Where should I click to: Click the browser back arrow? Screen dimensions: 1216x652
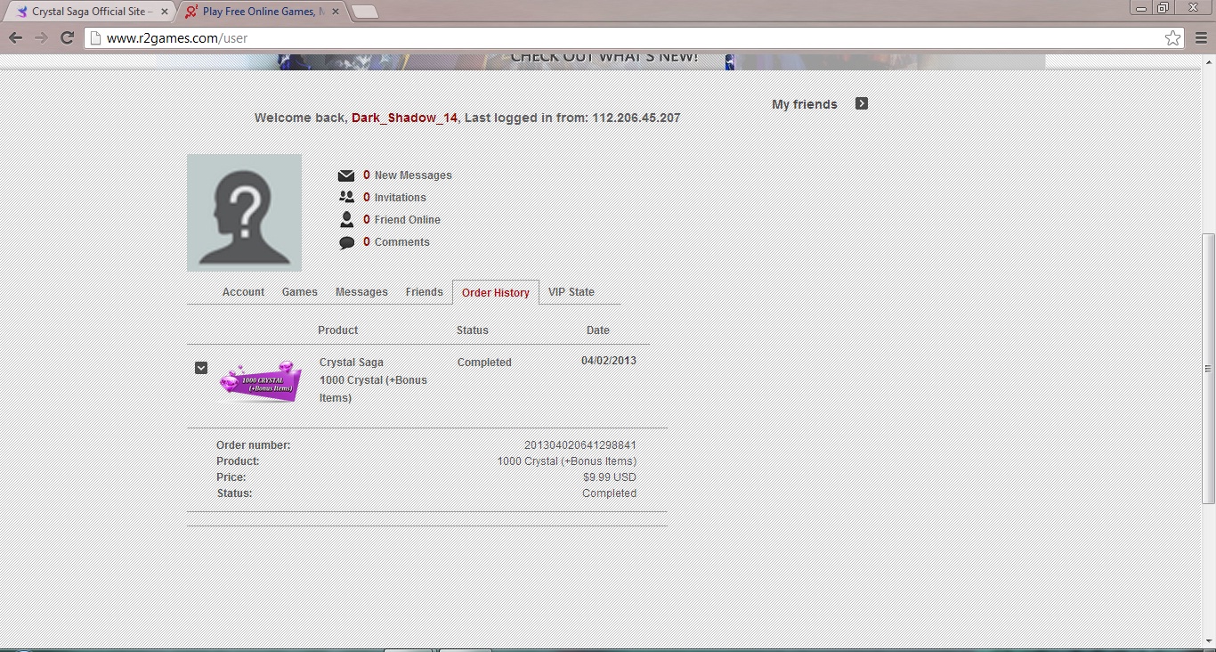(x=15, y=38)
